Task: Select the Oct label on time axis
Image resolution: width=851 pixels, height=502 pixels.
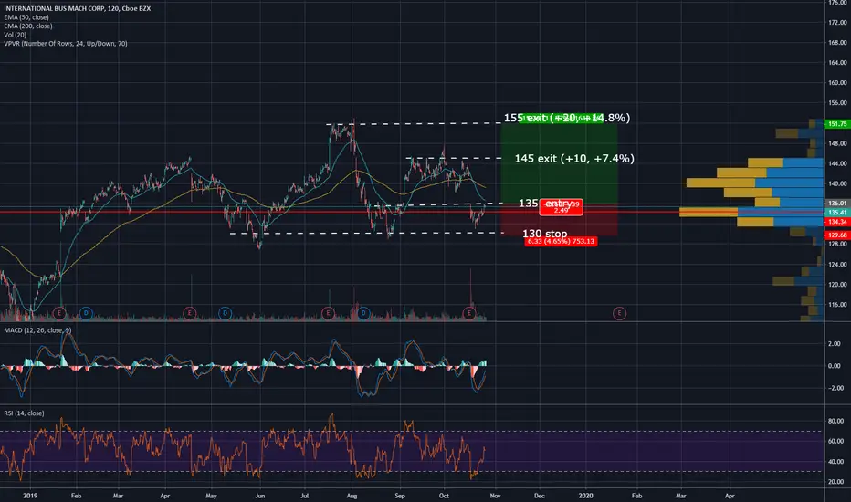Action: (444, 496)
